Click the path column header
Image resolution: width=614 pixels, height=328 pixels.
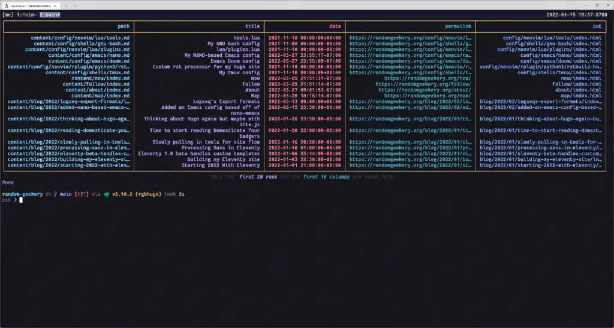click(124, 26)
